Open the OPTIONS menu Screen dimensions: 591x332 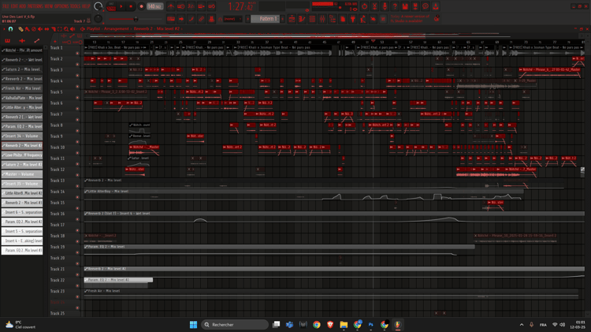pyautogui.click(x=62, y=6)
